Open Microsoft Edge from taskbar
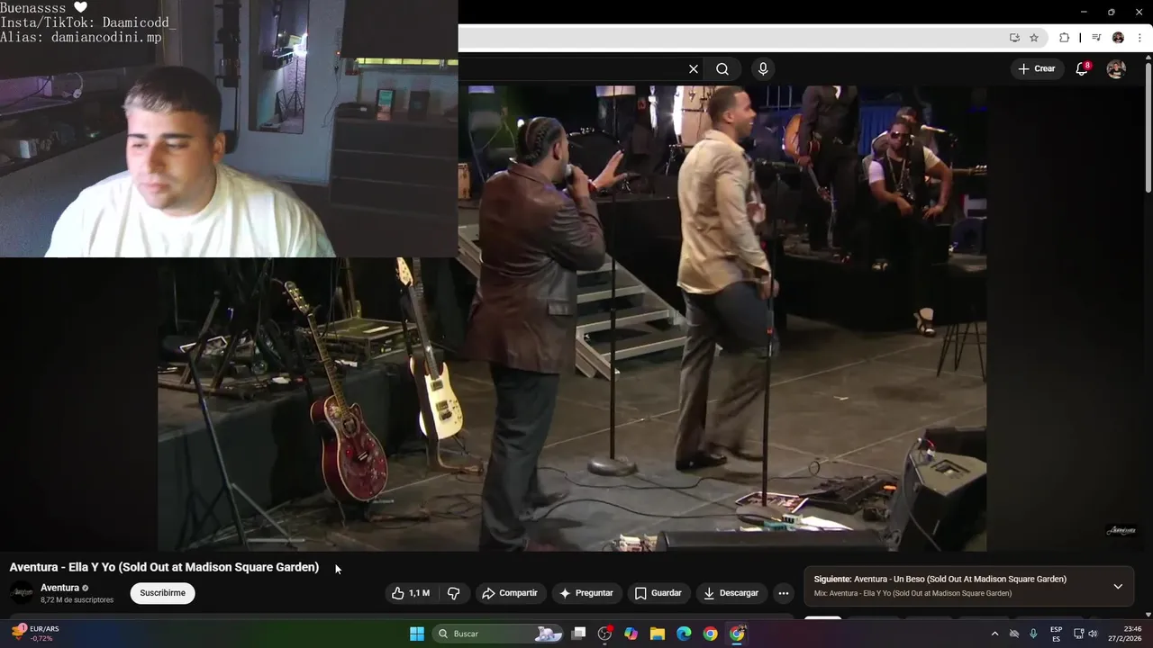 click(684, 634)
